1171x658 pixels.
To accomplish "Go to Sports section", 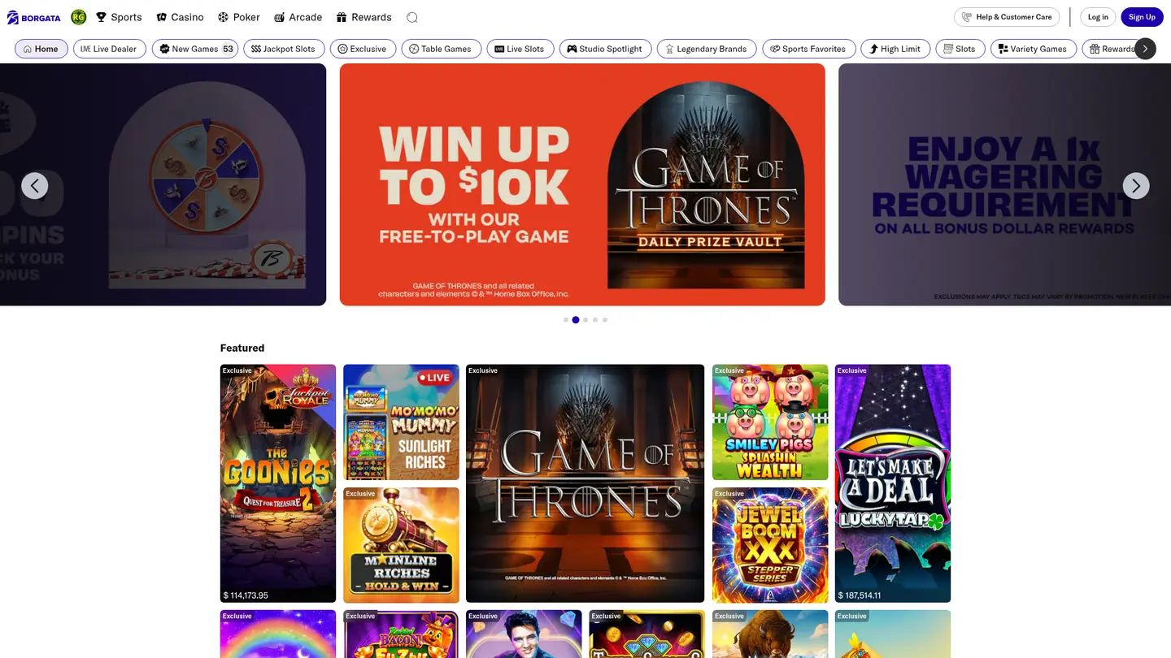I will coord(119,17).
